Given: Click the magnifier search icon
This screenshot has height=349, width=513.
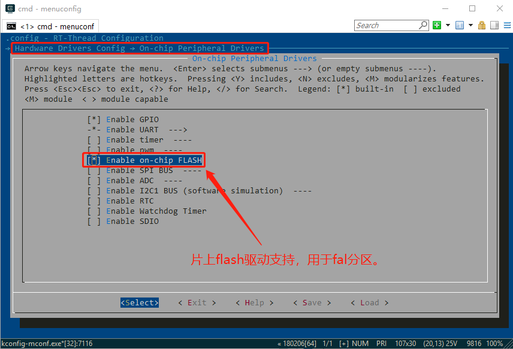Looking at the screenshot, I should [423, 25].
